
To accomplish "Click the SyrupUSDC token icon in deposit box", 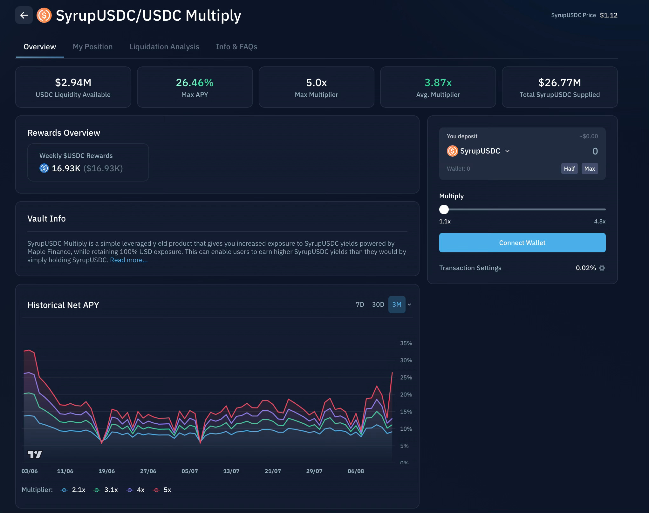I will click(x=452, y=151).
